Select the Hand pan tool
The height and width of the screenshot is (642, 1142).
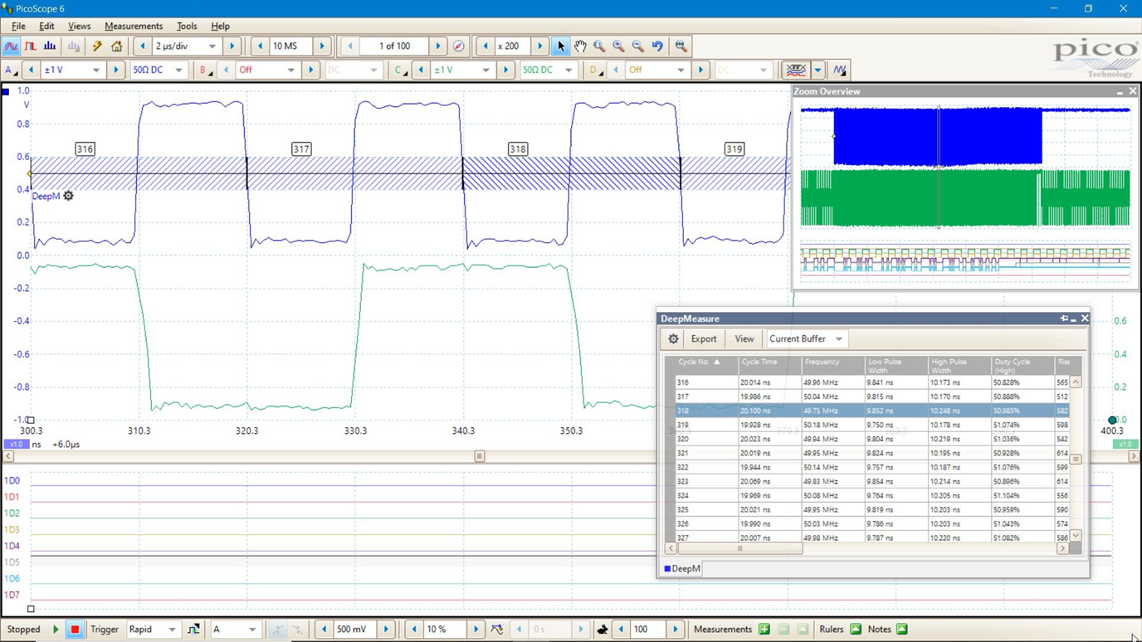pos(580,46)
